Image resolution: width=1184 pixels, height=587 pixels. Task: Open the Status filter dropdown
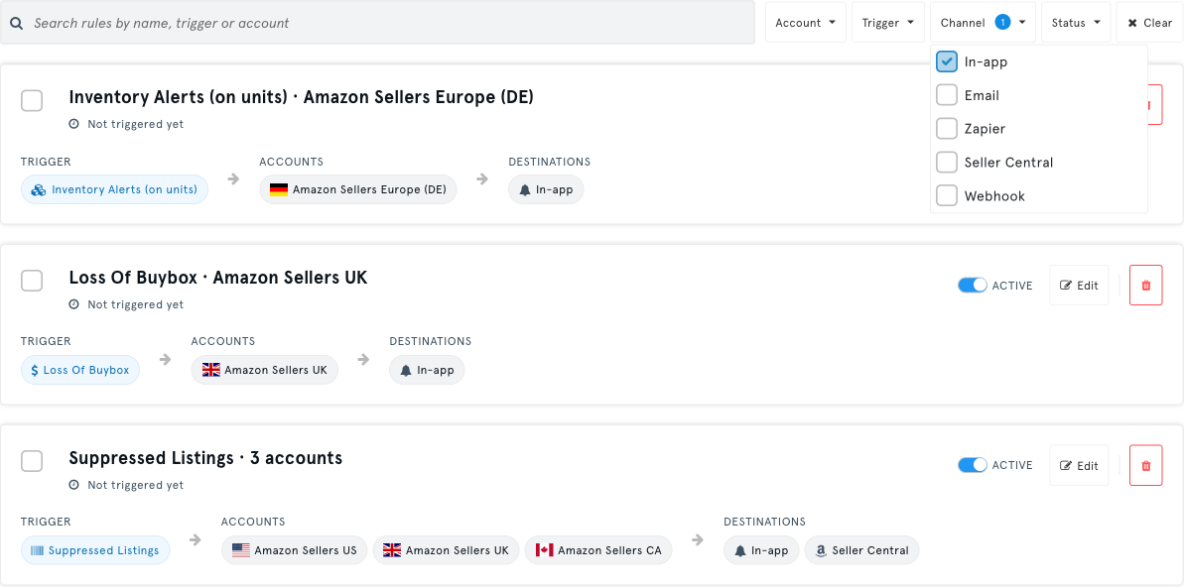click(1076, 23)
